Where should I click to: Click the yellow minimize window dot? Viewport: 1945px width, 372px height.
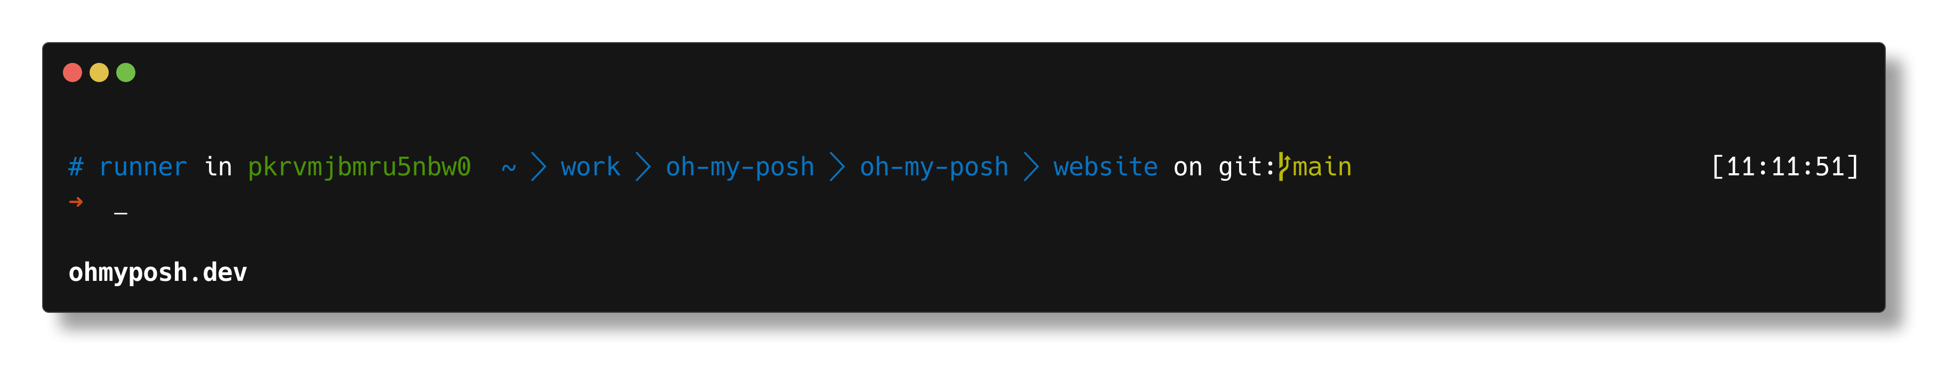click(x=99, y=72)
